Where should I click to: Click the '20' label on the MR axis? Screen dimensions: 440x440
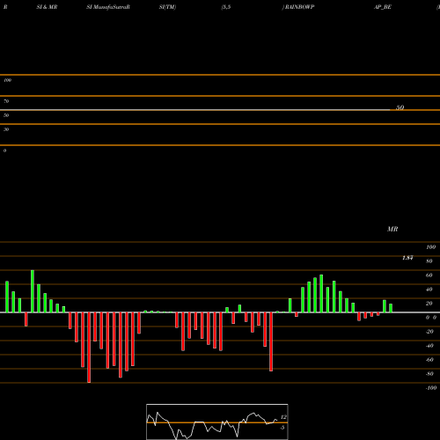(429, 304)
